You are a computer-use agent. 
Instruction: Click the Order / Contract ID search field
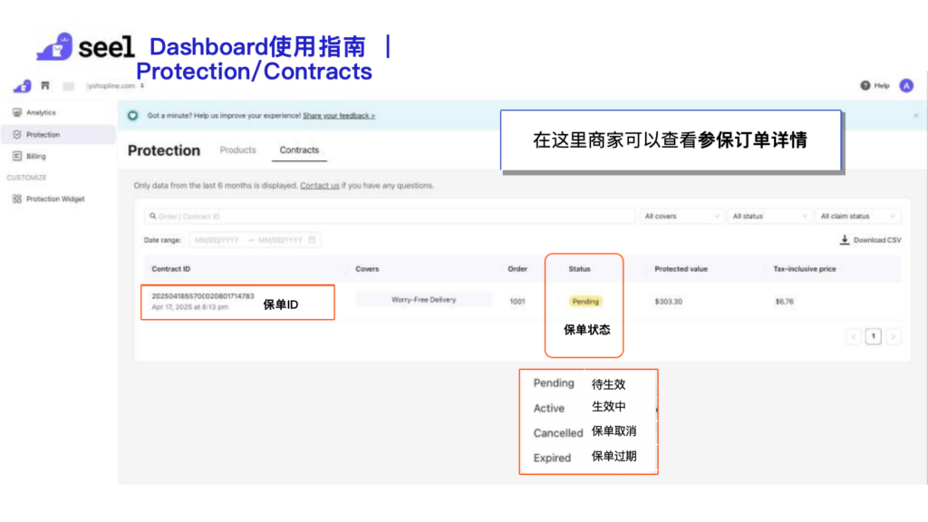click(x=390, y=217)
